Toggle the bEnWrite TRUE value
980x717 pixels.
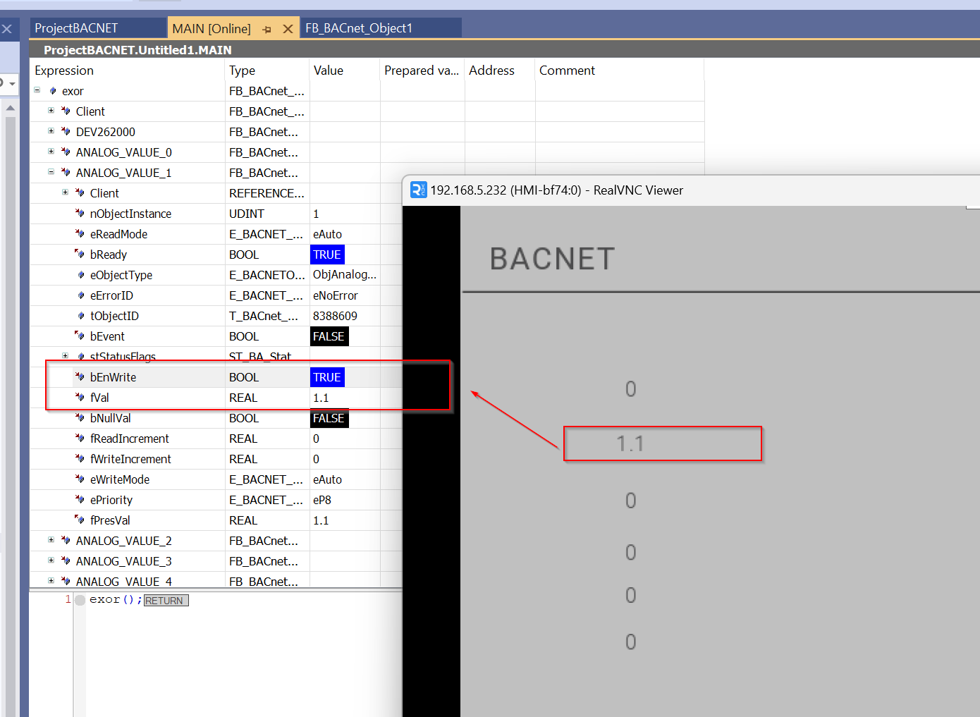click(327, 377)
